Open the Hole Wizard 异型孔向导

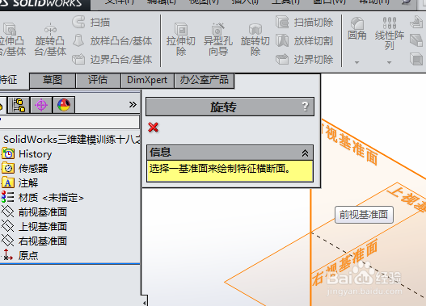click(218, 40)
